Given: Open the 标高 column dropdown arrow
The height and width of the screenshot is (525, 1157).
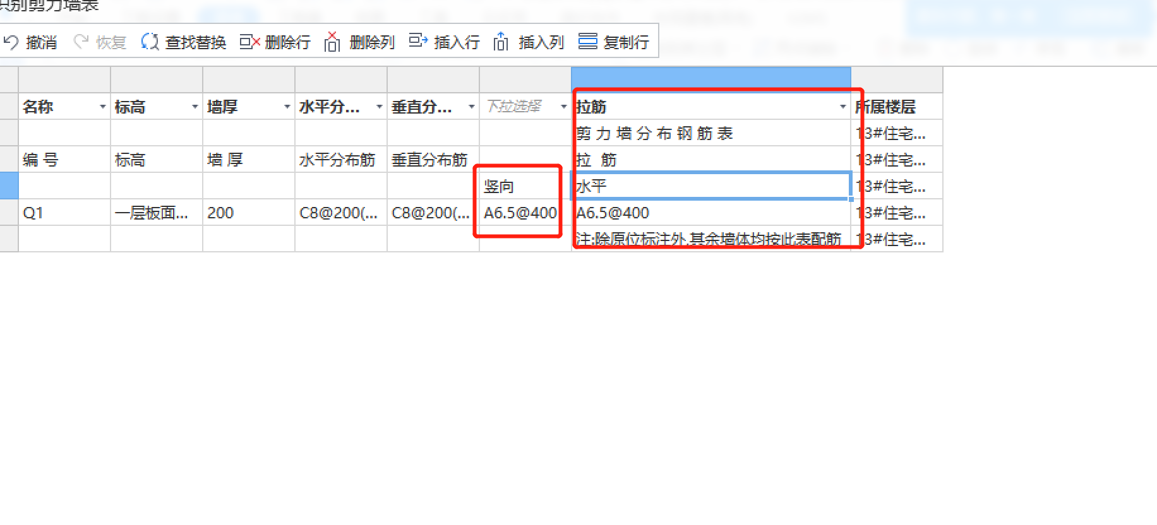Looking at the screenshot, I should [195, 107].
